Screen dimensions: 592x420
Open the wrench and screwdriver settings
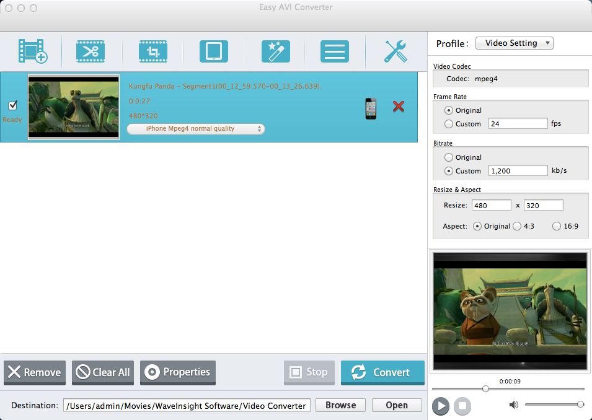click(x=395, y=51)
